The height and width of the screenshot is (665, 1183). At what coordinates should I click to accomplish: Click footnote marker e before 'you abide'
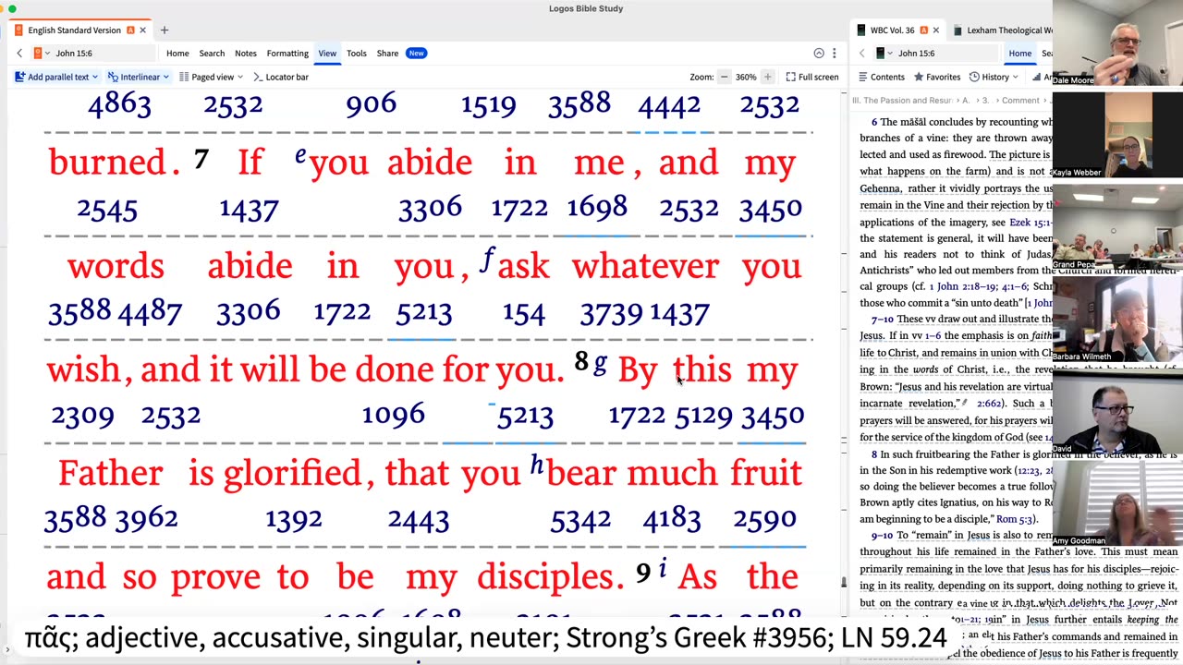[x=300, y=155]
